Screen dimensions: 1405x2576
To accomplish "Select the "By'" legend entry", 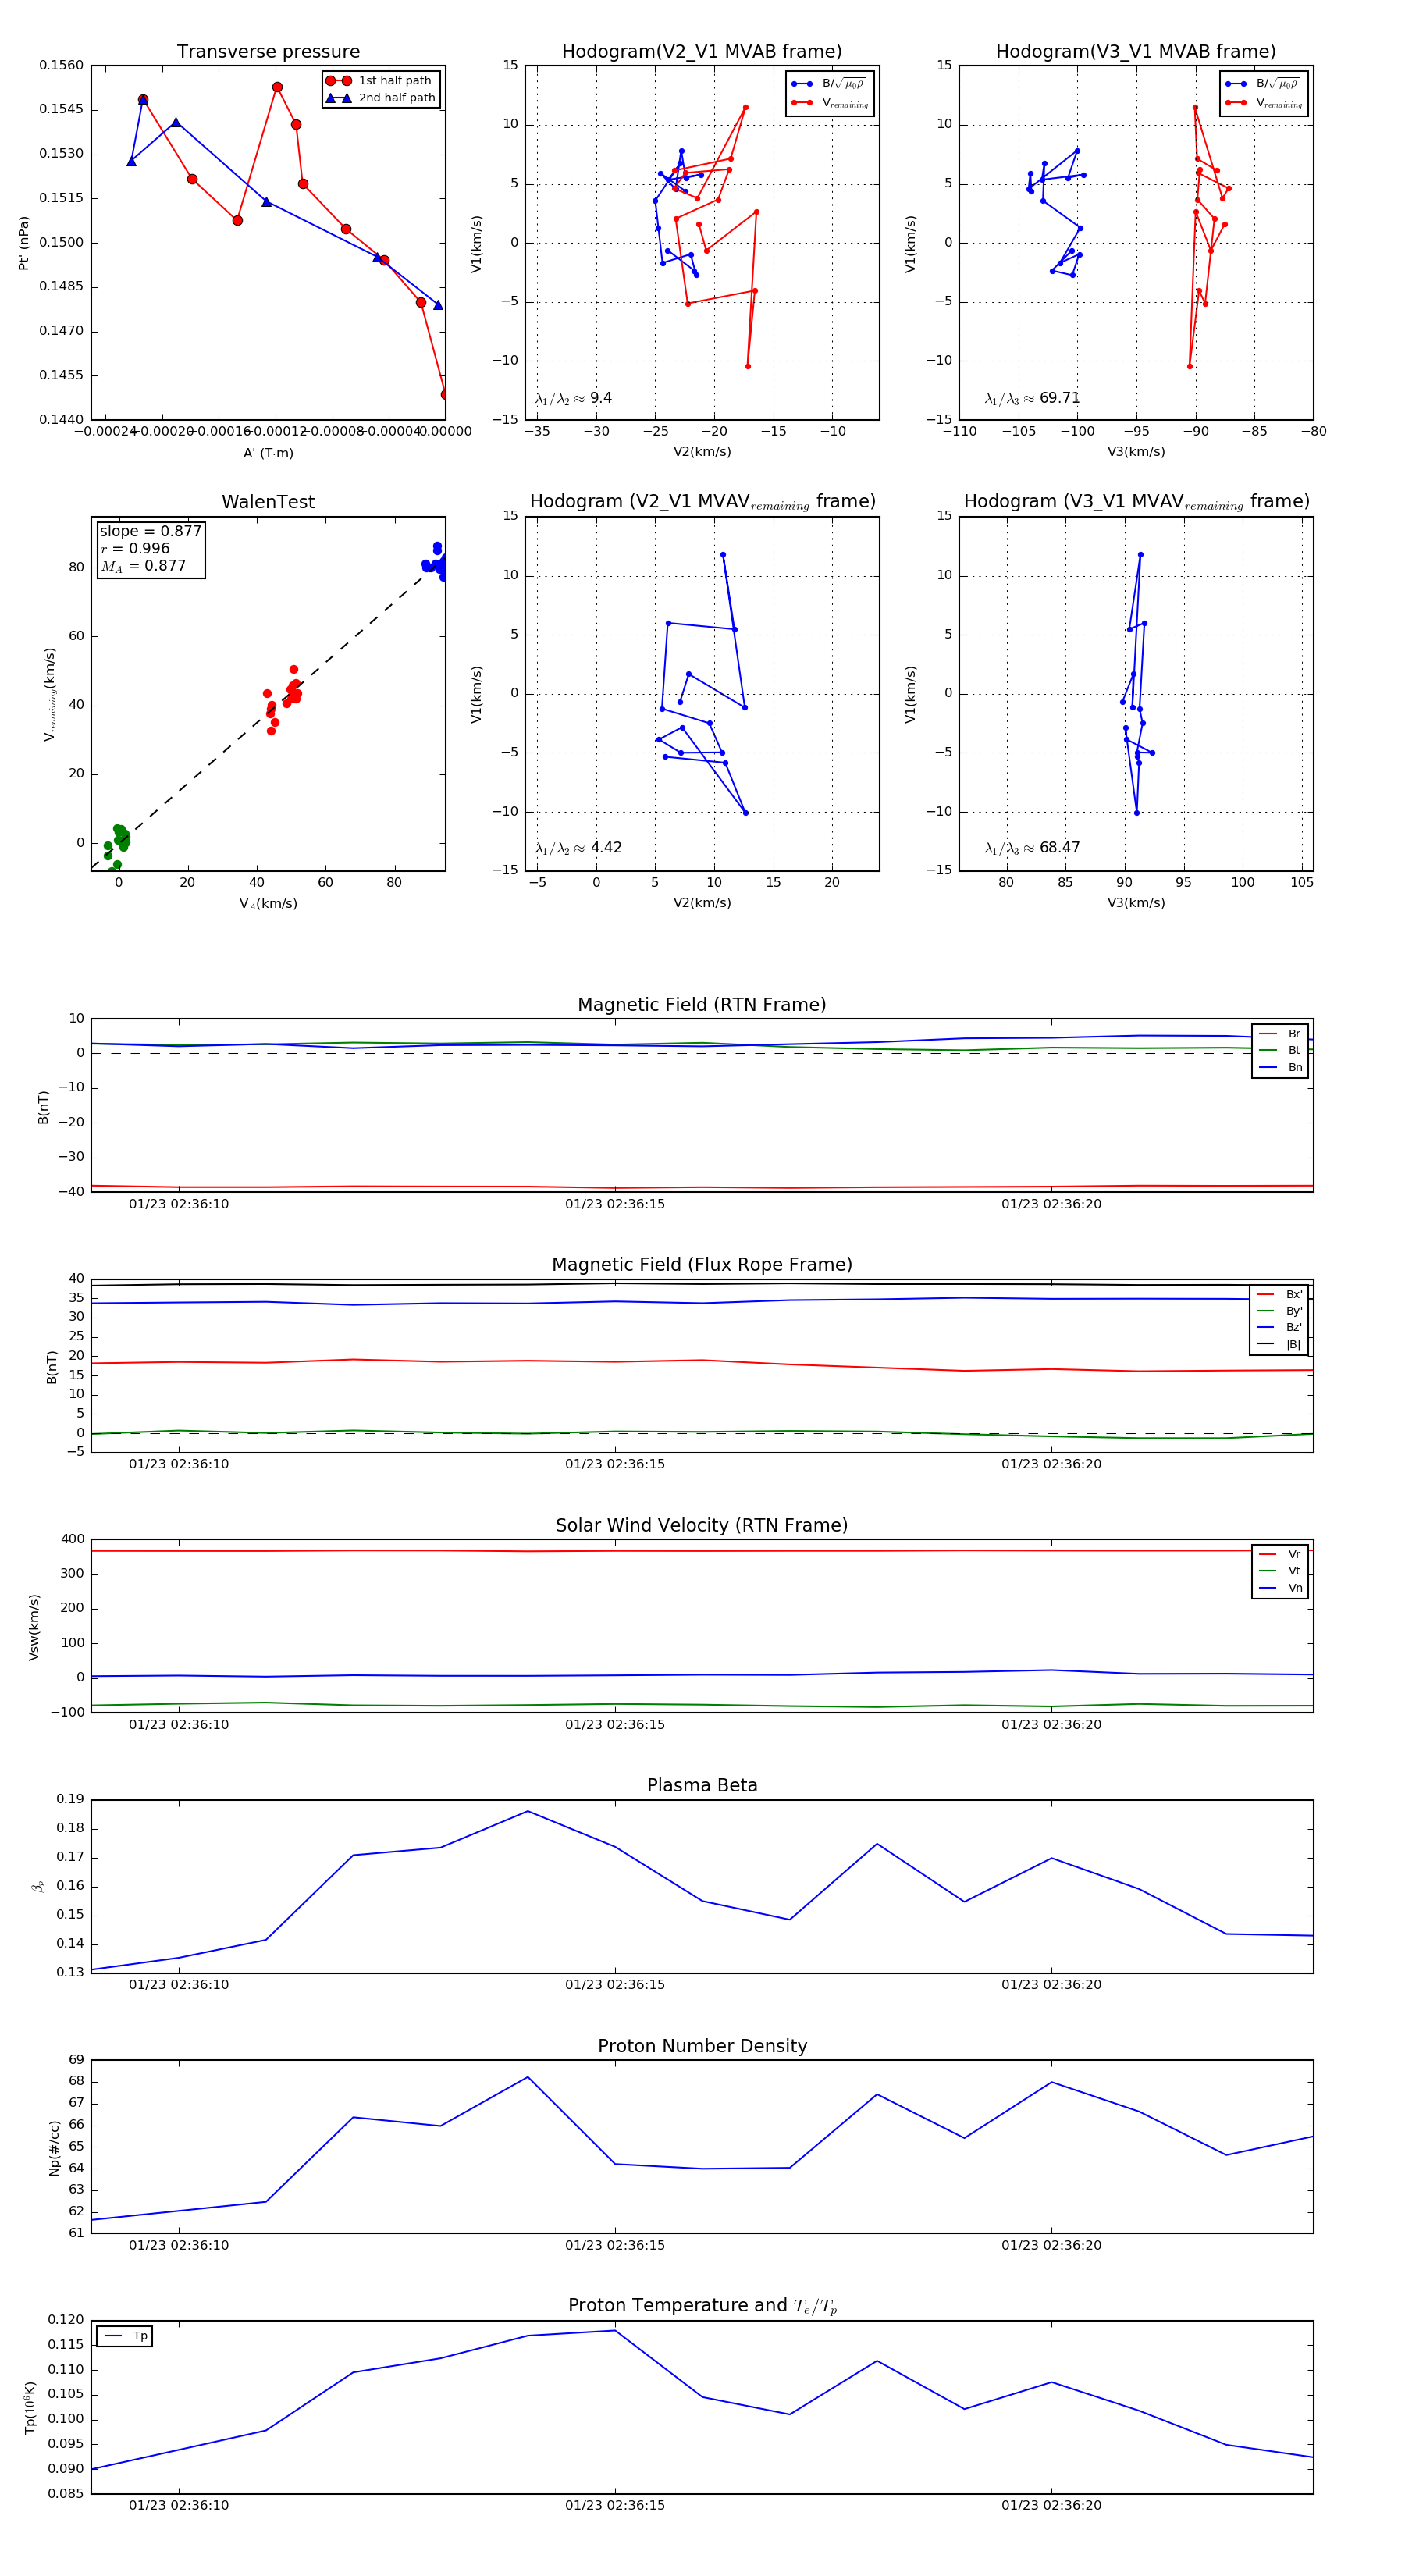I will tap(1279, 1311).
